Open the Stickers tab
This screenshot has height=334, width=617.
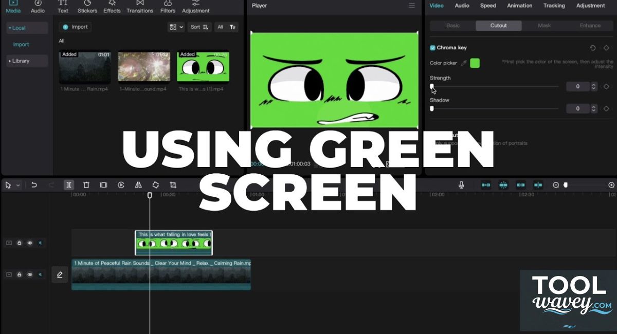coord(87,7)
